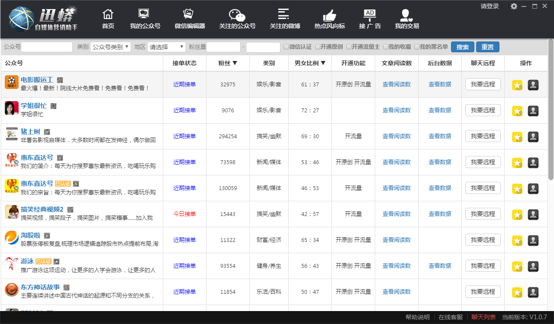This screenshot has height=324, width=554.
Task: Show QR code for 东方神话故事
Action: [x=66, y=287]
